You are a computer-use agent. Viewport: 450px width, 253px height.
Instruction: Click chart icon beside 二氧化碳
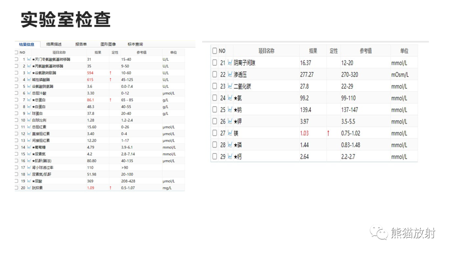230,86
